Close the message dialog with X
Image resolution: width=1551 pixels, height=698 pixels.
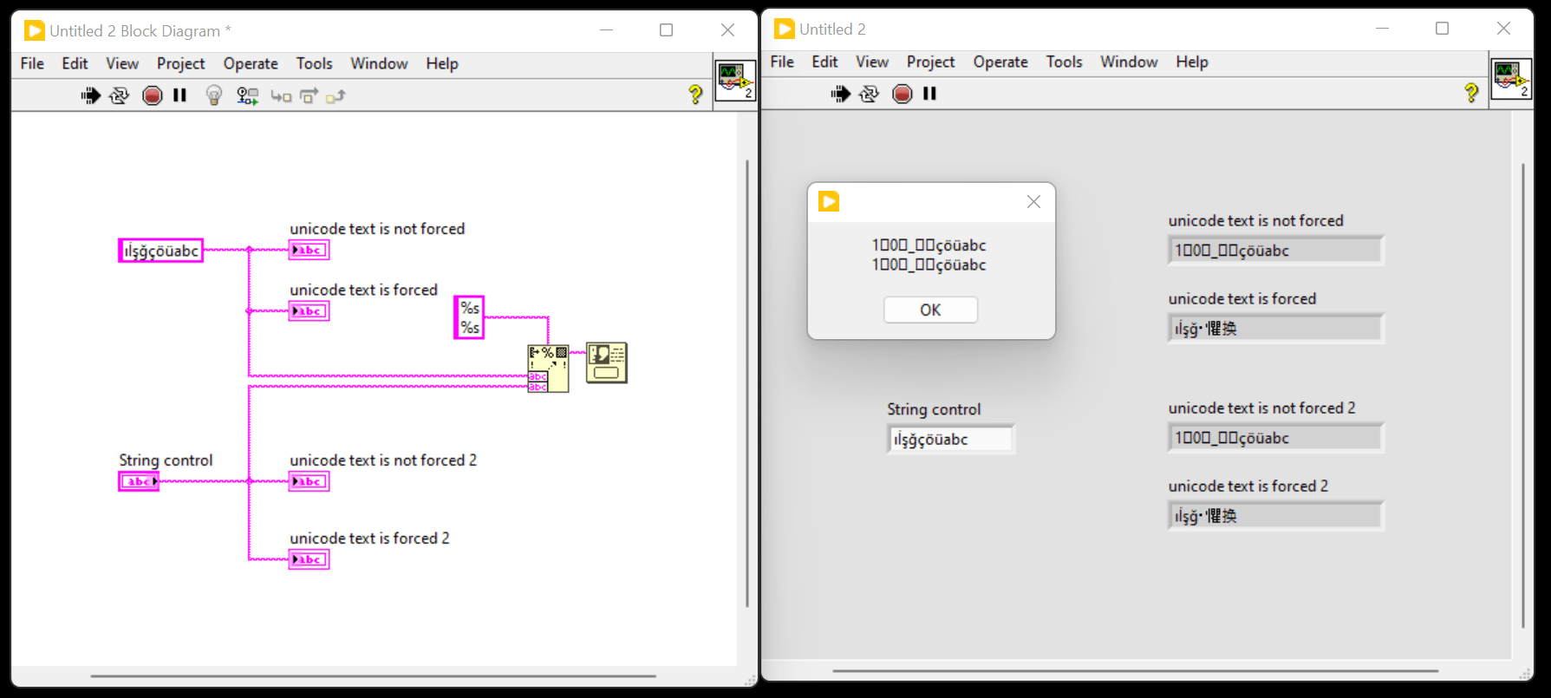(x=1033, y=201)
